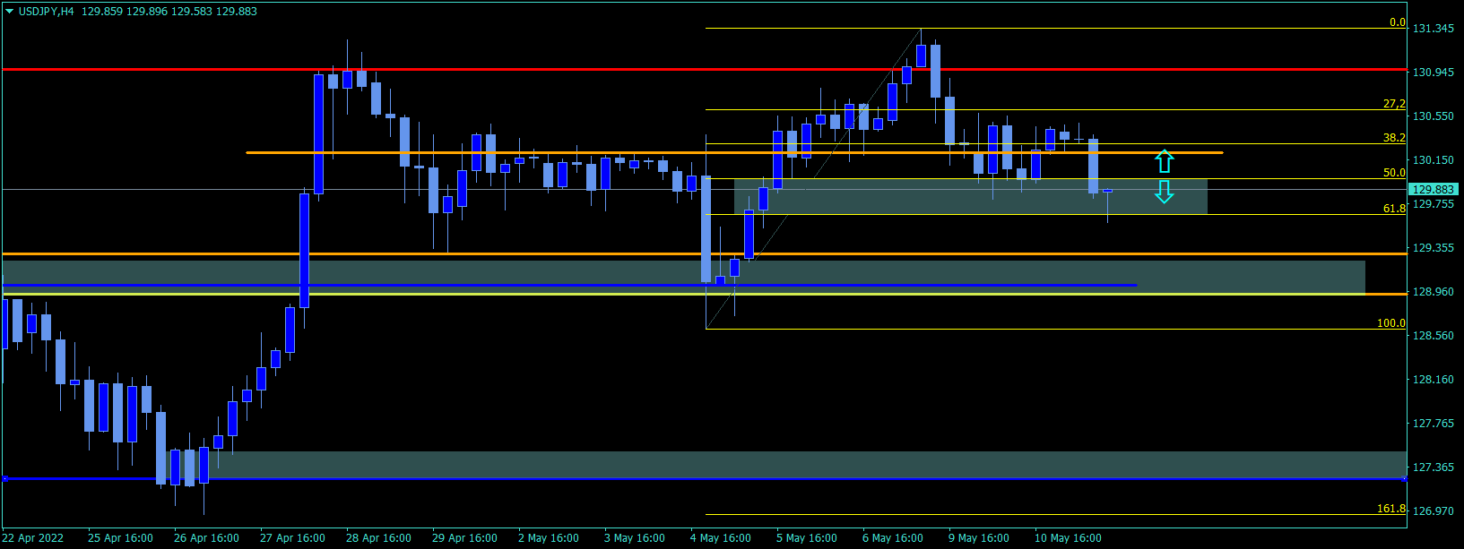Image resolution: width=1464 pixels, height=549 pixels.
Task: Click price scale value 128.960
Action: 1434,292
